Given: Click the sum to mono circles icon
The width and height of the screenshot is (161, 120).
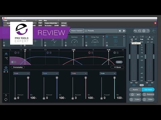Looking at the screenshot, I should tap(132, 95).
